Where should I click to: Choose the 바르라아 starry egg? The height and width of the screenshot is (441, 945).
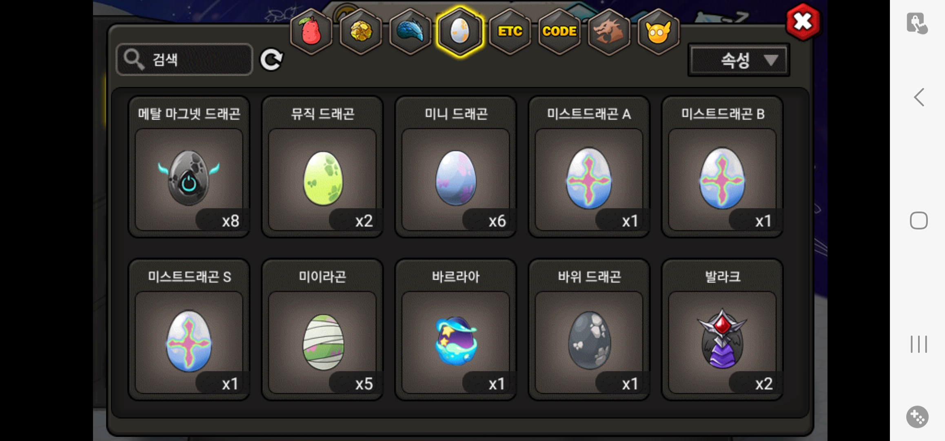(x=456, y=330)
